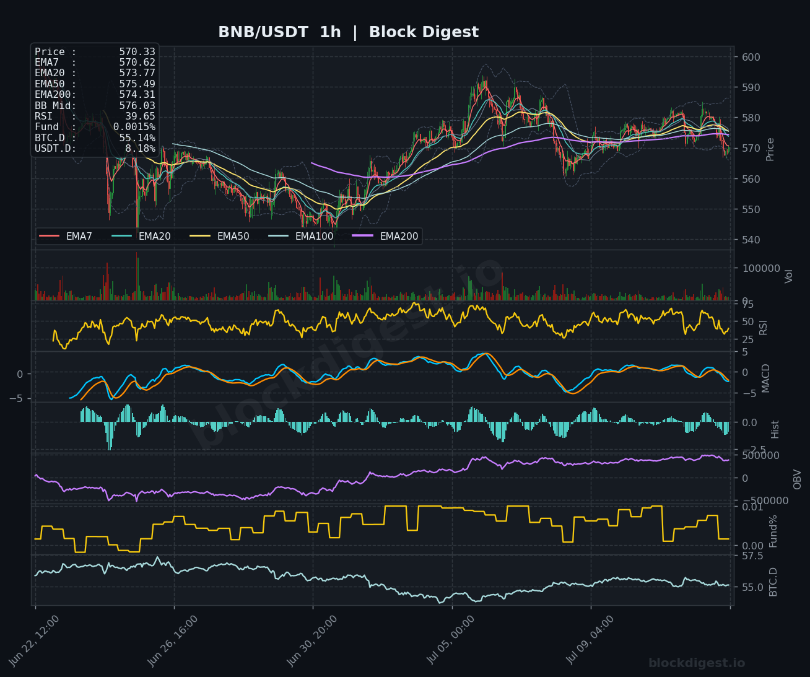Click the EMA50 value 575.49

click(137, 84)
